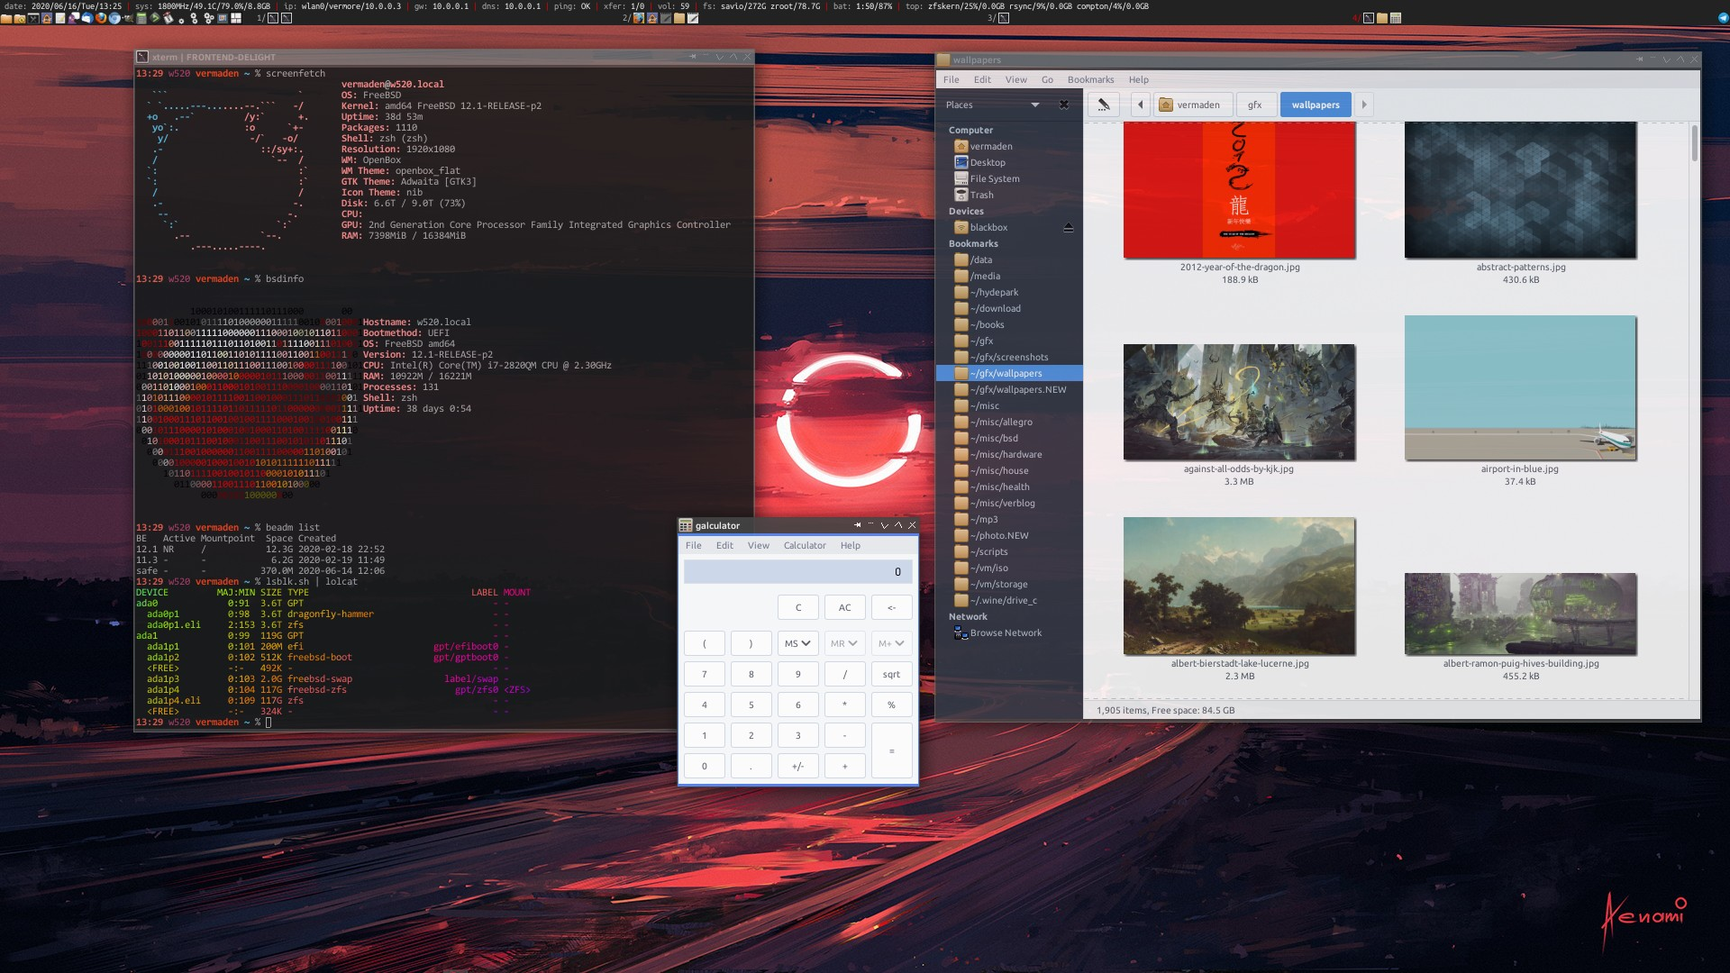
Task: Launch Firefox from top panel
Action: pyautogui.click(x=101, y=18)
